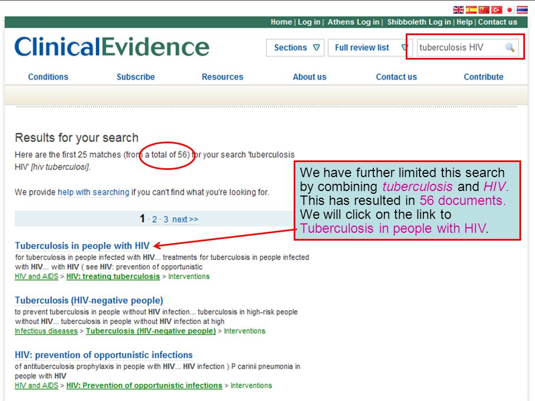Image resolution: width=535 pixels, height=401 pixels.
Task: Open the About us menu item
Action: 309,77
